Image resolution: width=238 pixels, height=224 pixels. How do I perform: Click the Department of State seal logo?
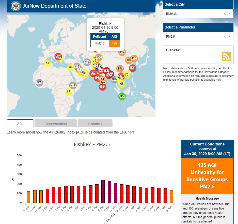tap(16, 6)
